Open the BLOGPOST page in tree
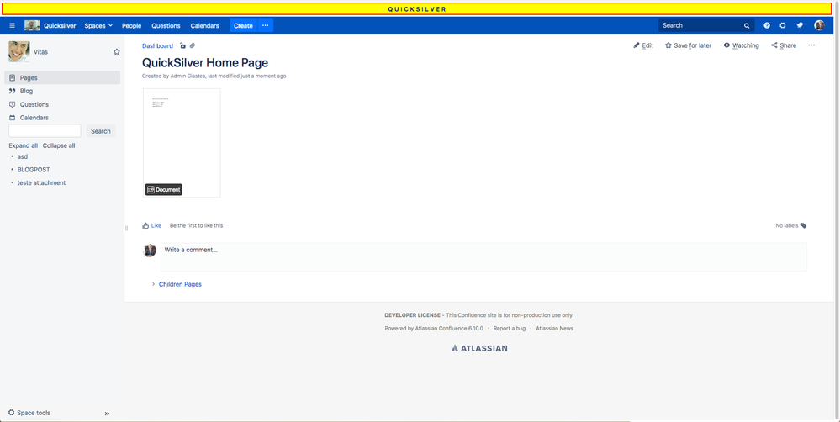Viewport: 840px width, 422px height. (x=34, y=170)
